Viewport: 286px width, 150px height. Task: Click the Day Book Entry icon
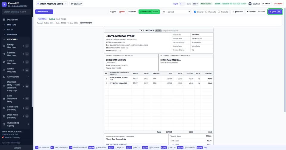pos(4,86)
